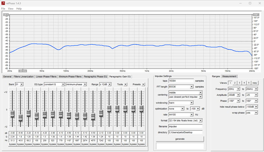Open the Tools dropdown
This screenshot has height=152, width=264.
[x=126, y=84]
